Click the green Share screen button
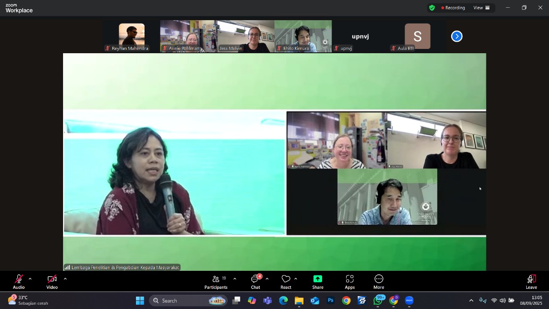Screen dimensions: 549x309 (317, 282)
